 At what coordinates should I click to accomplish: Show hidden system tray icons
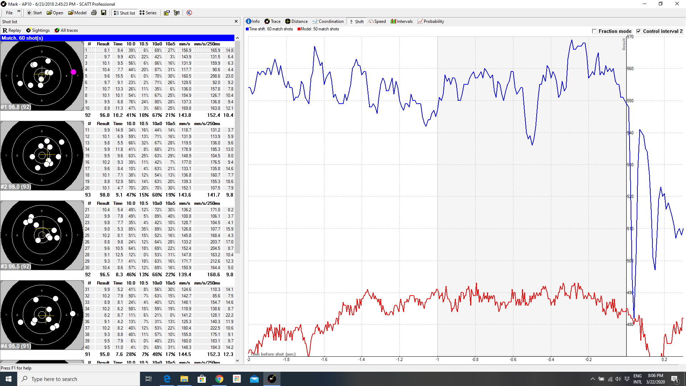(x=593, y=379)
